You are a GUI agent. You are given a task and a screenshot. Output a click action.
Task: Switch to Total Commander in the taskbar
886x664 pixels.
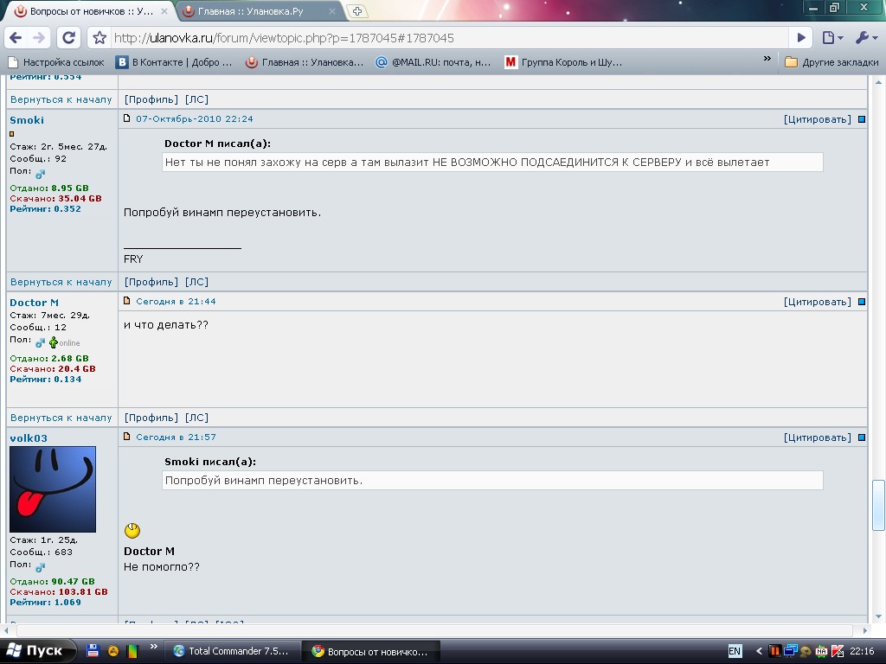click(232, 651)
